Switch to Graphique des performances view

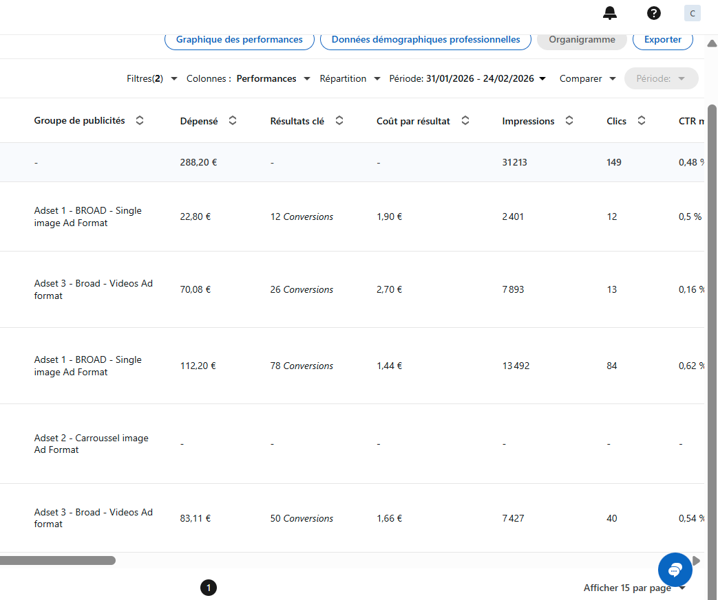coord(239,40)
